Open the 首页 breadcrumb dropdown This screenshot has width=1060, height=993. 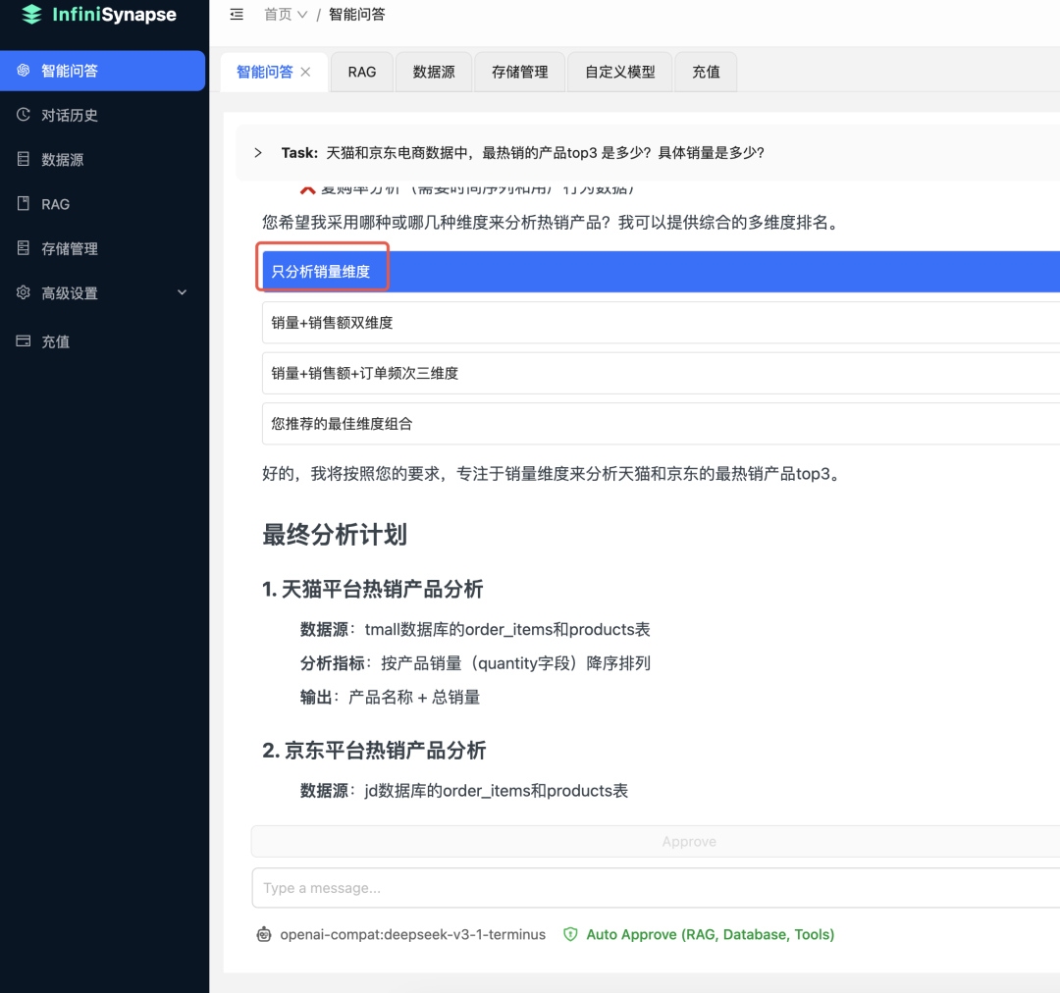tap(286, 14)
